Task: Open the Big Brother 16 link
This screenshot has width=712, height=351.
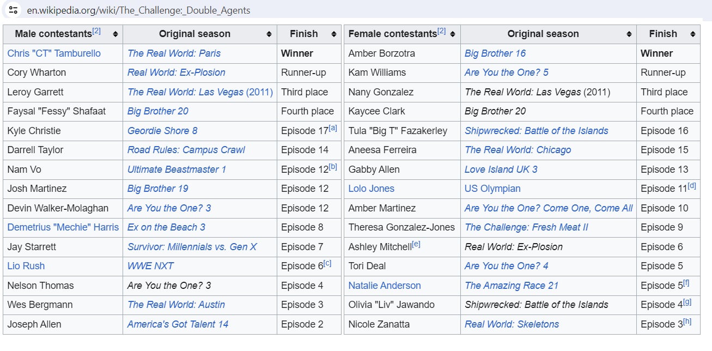Action: [x=495, y=53]
